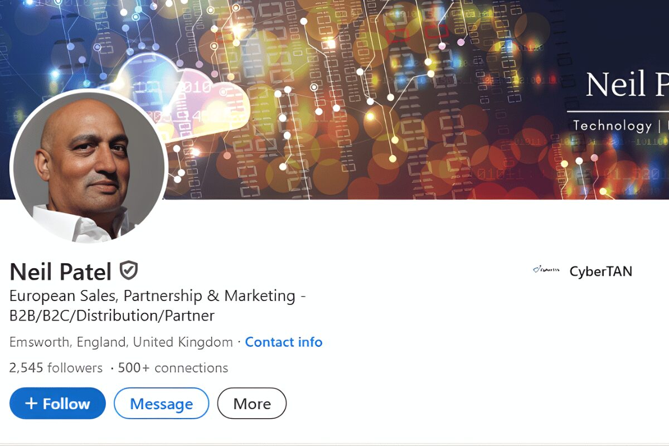
Task: Open the Contact info link
Action: click(x=284, y=342)
